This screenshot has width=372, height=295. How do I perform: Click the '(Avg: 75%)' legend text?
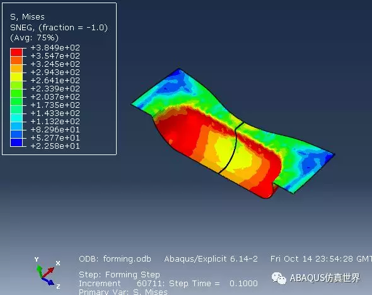34,38
